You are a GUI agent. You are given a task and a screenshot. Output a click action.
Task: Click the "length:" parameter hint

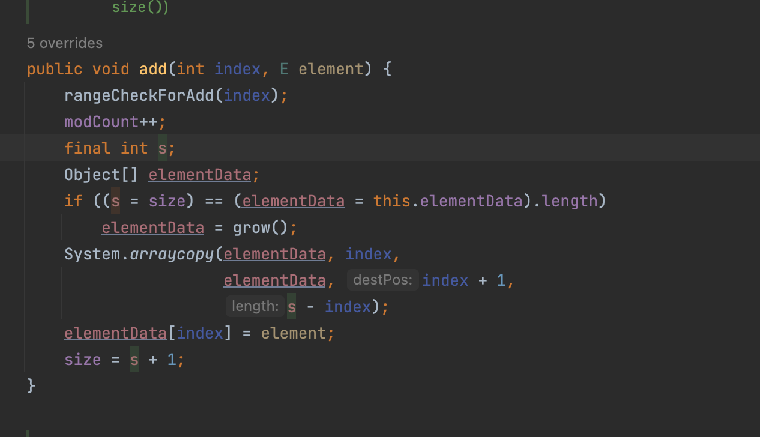(255, 306)
